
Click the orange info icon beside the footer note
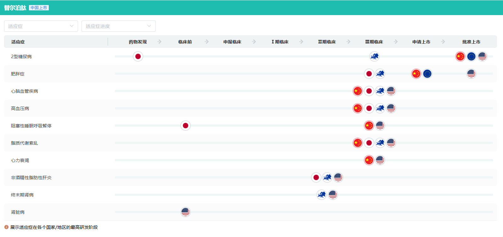coord(6,227)
